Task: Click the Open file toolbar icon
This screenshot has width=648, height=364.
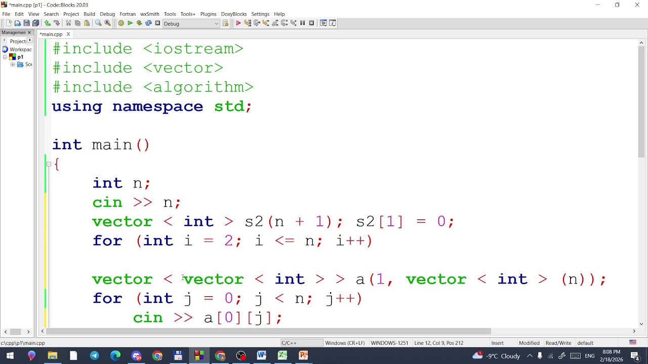Action: pos(18,23)
